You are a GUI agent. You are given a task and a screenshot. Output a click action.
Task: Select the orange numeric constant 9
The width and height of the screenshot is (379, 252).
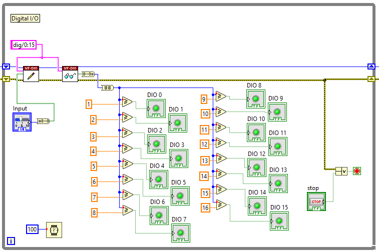click(x=204, y=99)
